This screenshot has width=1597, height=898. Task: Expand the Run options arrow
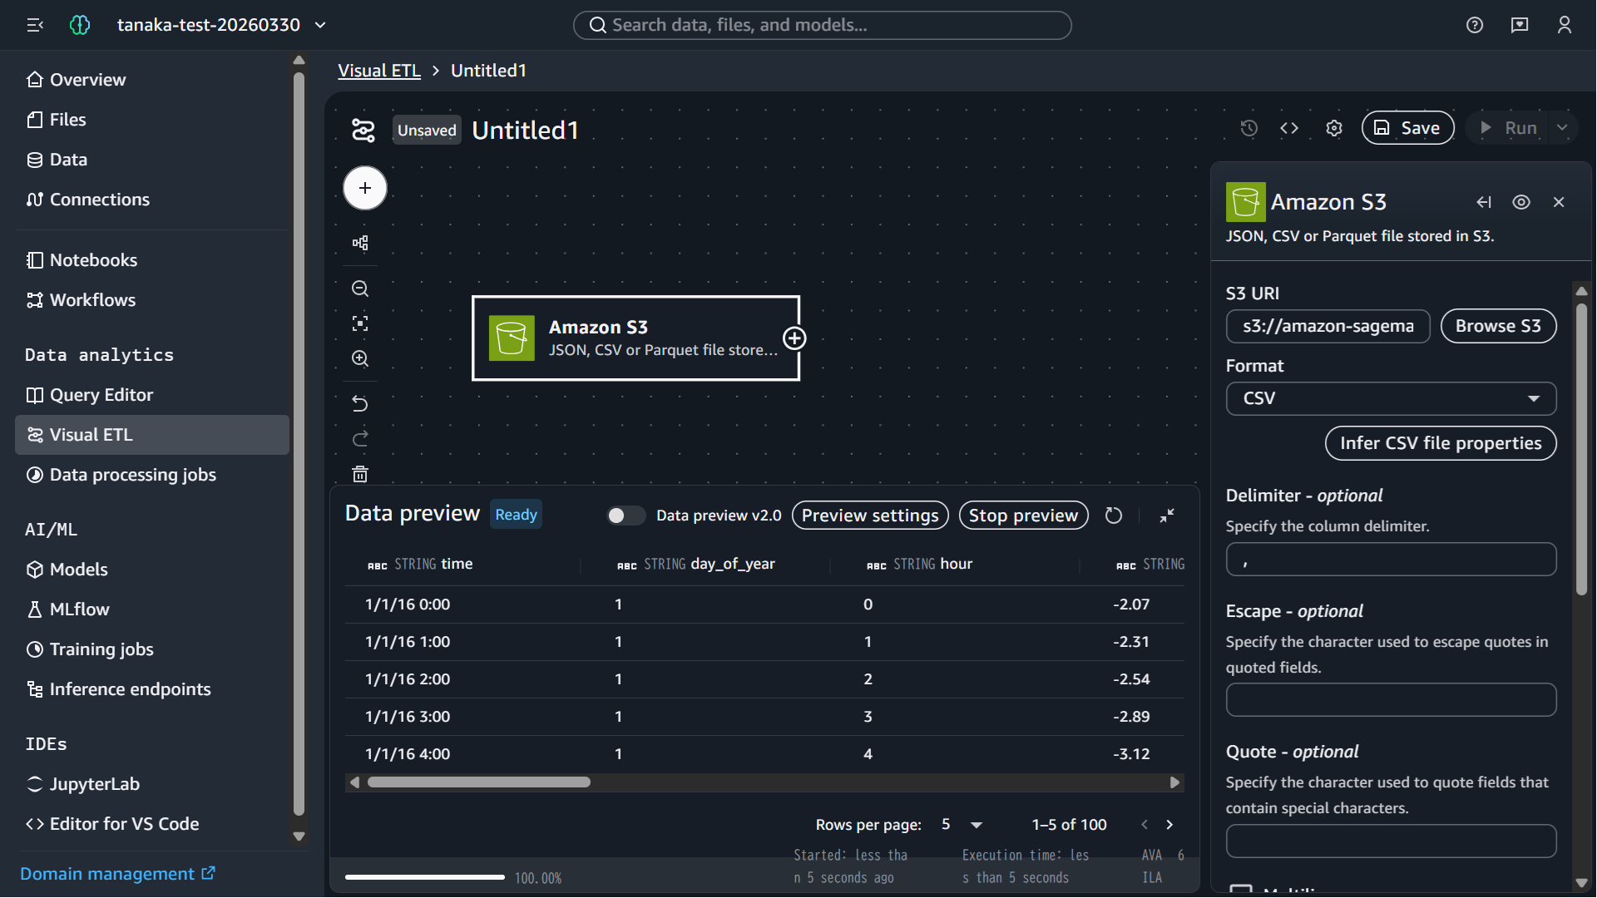coord(1562,128)
